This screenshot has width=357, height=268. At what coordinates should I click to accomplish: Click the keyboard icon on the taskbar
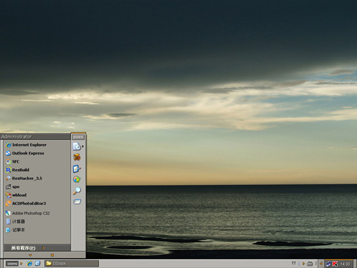[x=310, y=263]
